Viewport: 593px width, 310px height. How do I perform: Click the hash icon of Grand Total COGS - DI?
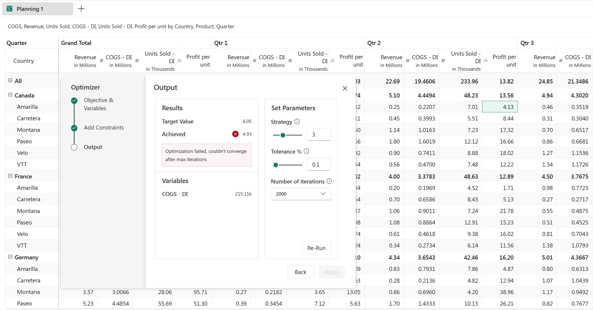(102, 61)
